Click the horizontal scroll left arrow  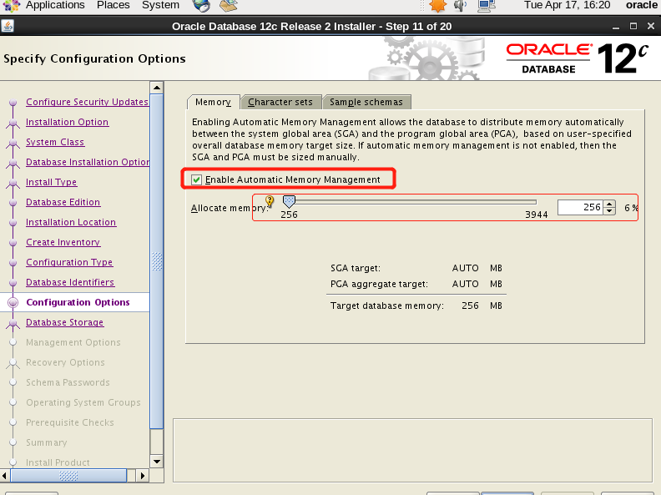click(5, 476)
